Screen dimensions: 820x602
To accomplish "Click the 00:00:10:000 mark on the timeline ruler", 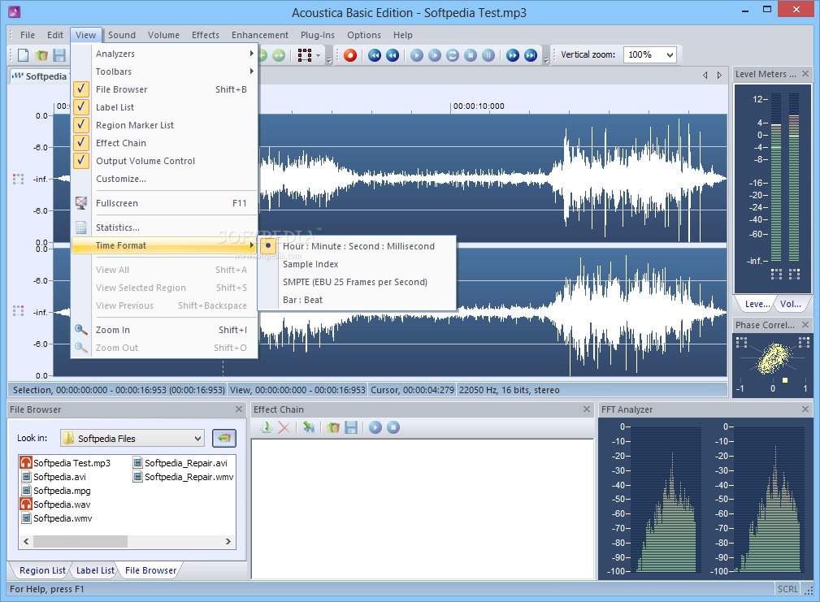I will 479,106.
